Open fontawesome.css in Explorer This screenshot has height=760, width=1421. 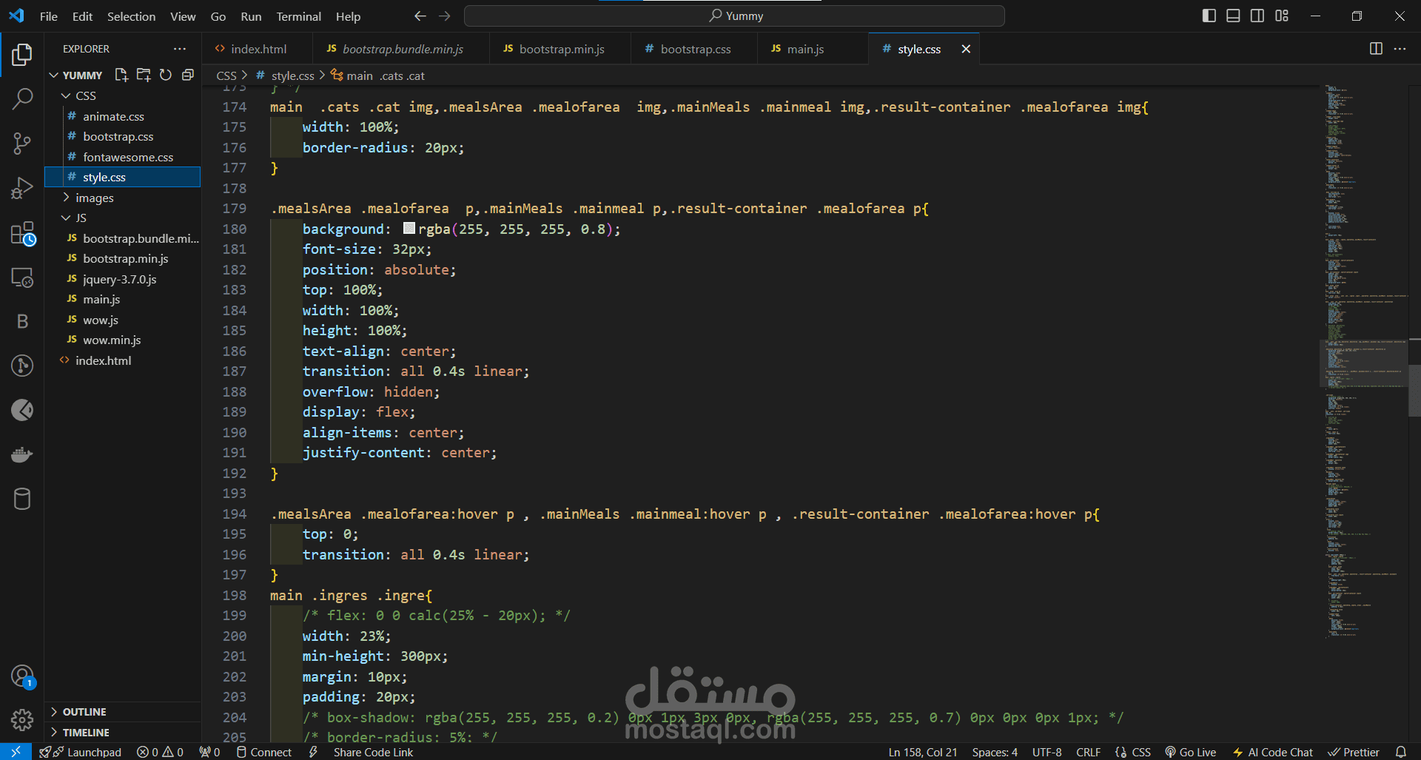(127, 157)
